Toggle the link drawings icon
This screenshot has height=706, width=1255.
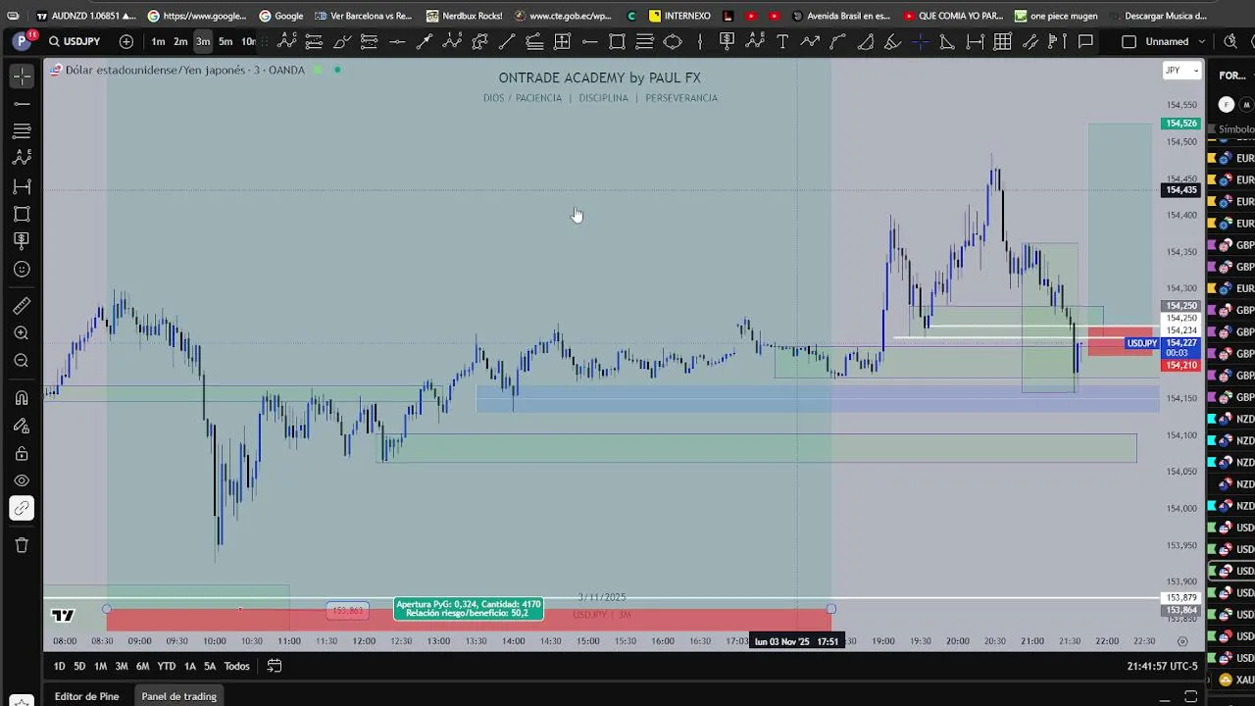(22, 508)
